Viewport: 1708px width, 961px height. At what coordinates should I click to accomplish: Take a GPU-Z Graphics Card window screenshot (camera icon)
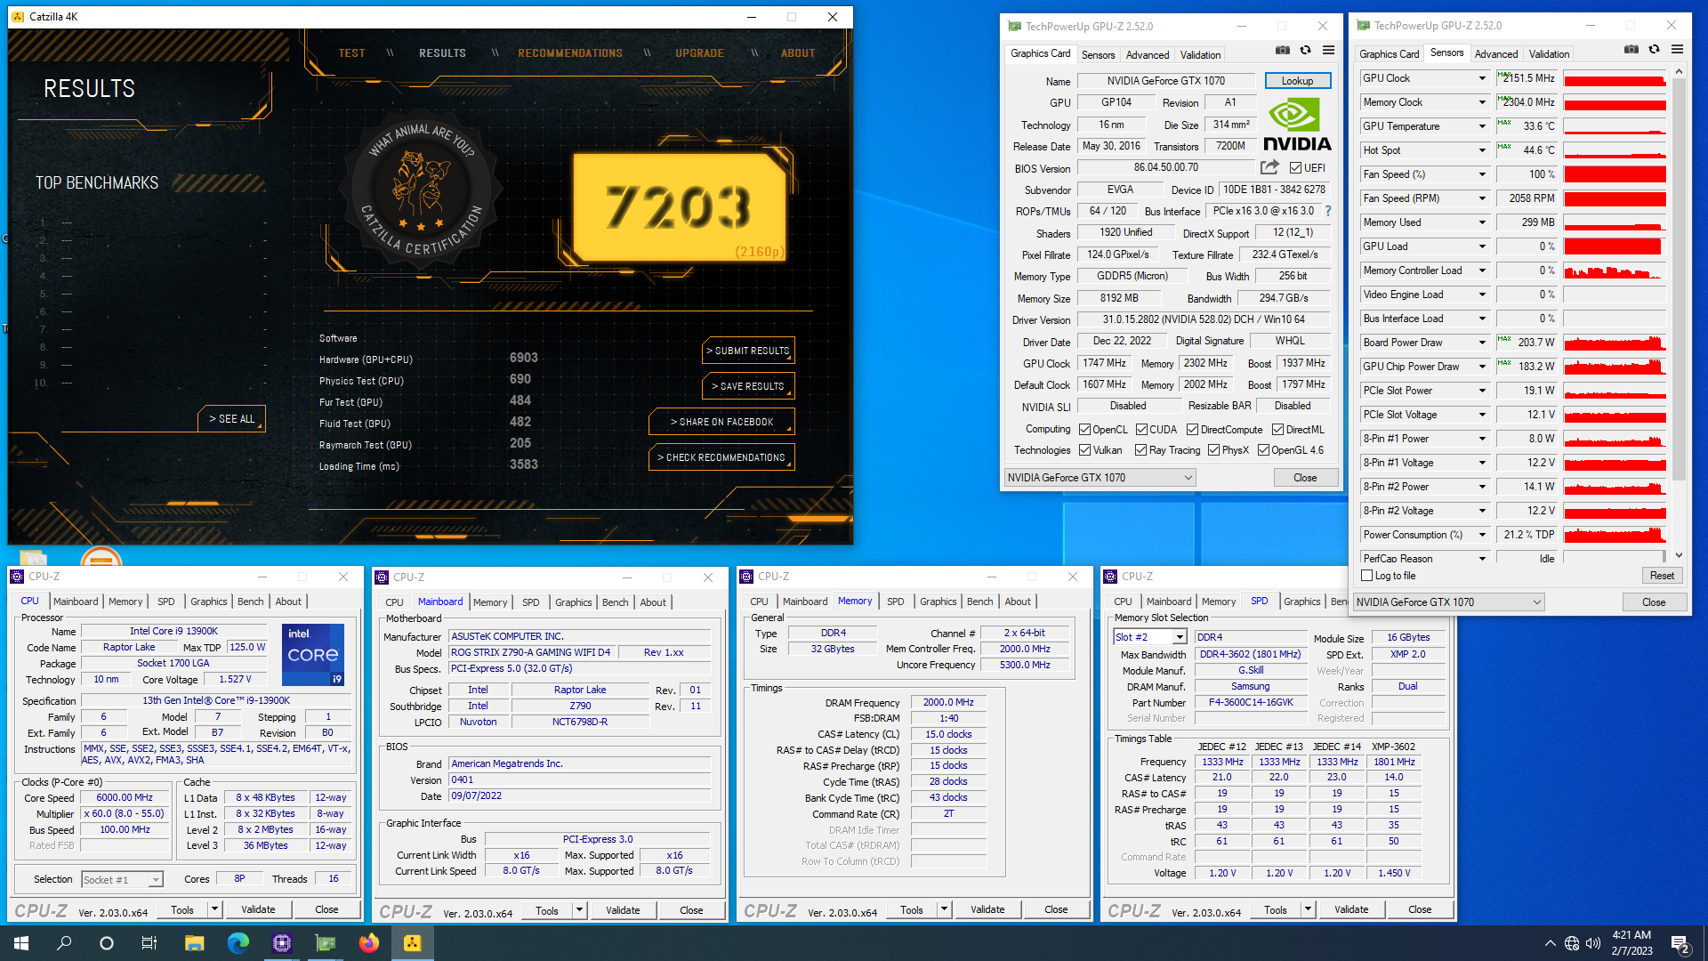1282,51
